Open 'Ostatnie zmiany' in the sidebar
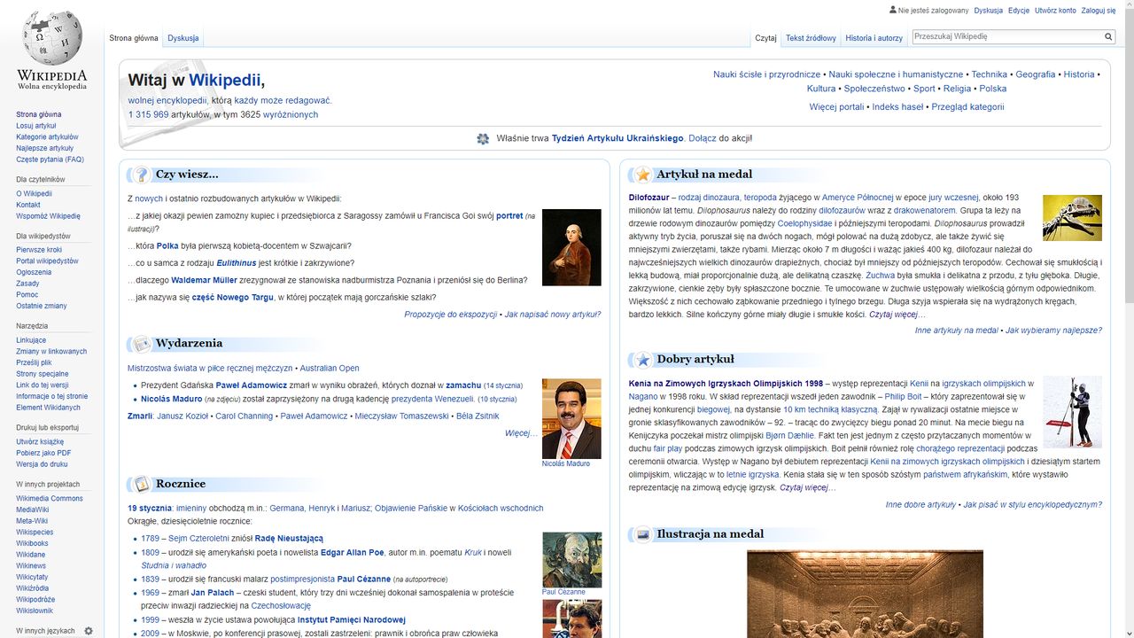This screenshot has height=638, width=1134. click(x=41, y=306)
